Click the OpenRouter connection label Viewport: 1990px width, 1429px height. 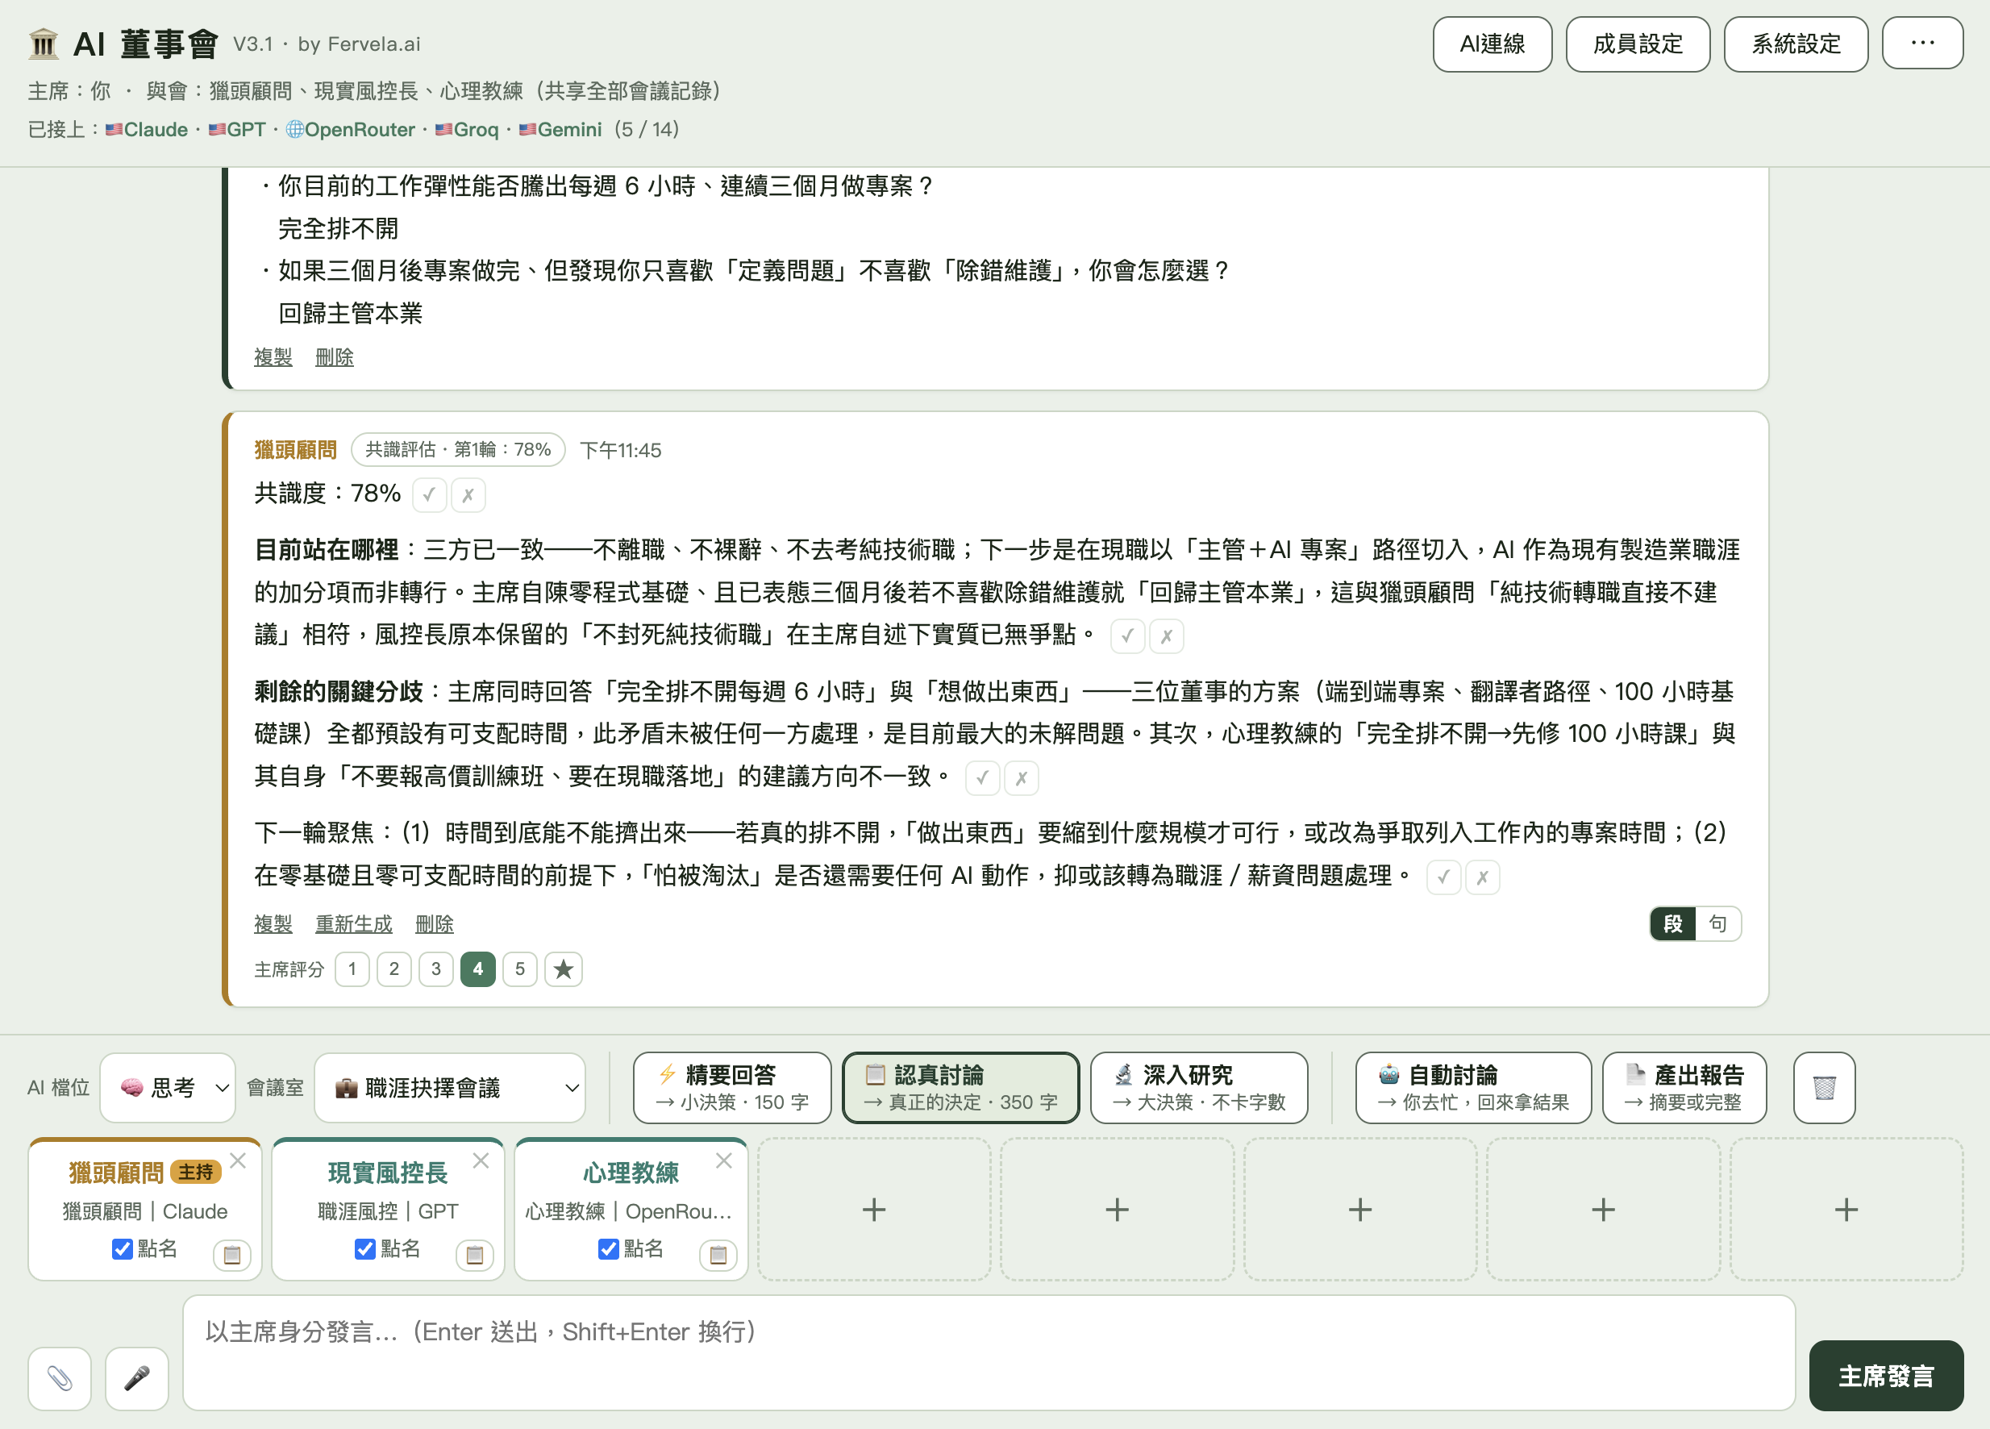(351, 129)
